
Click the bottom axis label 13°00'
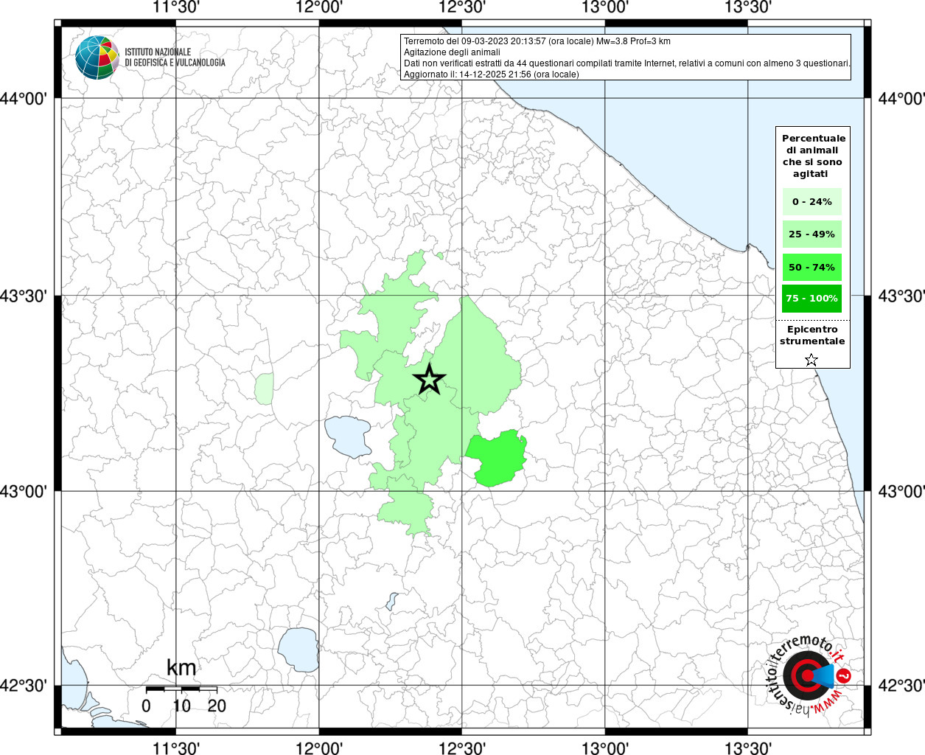(x=605, y=748)
